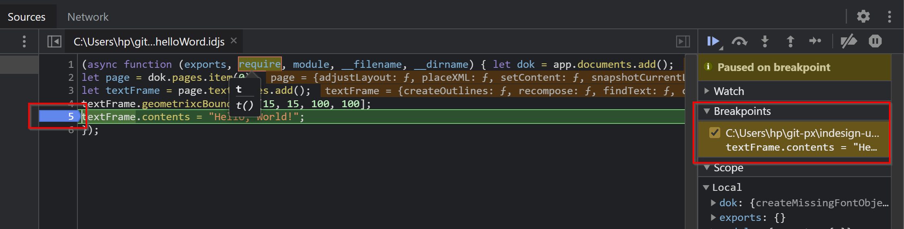
Task: Hide the debugger sidebar pane
Action: 683,41
